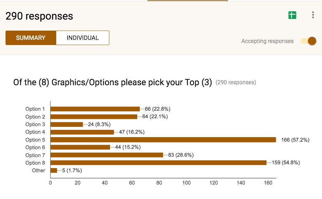Viewport: 322px width, 199px height.
Task: Open the three-dot more options menu
Action: 313,15
